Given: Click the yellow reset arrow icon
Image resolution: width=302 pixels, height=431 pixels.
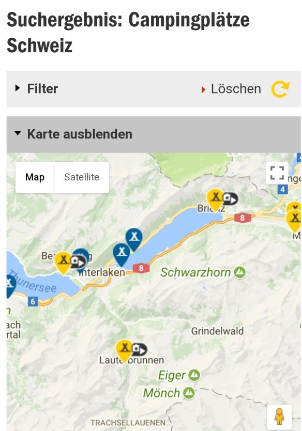Looking at the screenshot, I should point(280,89).
